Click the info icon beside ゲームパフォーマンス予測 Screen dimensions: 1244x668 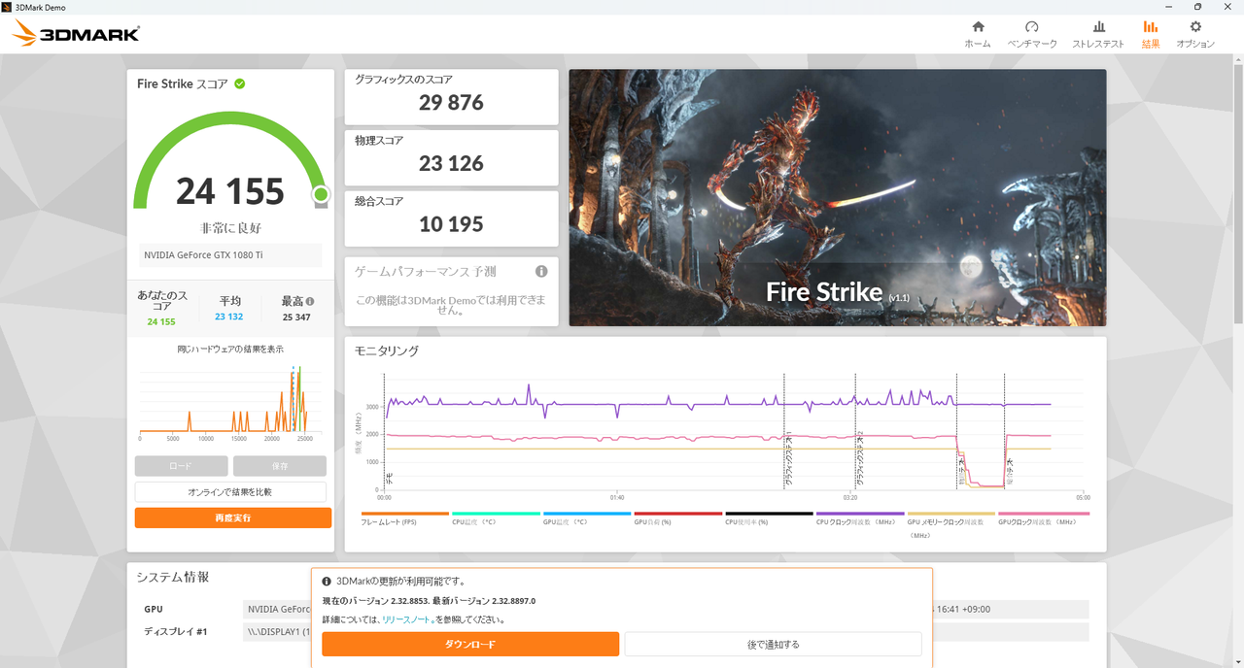tap(541, 272)
